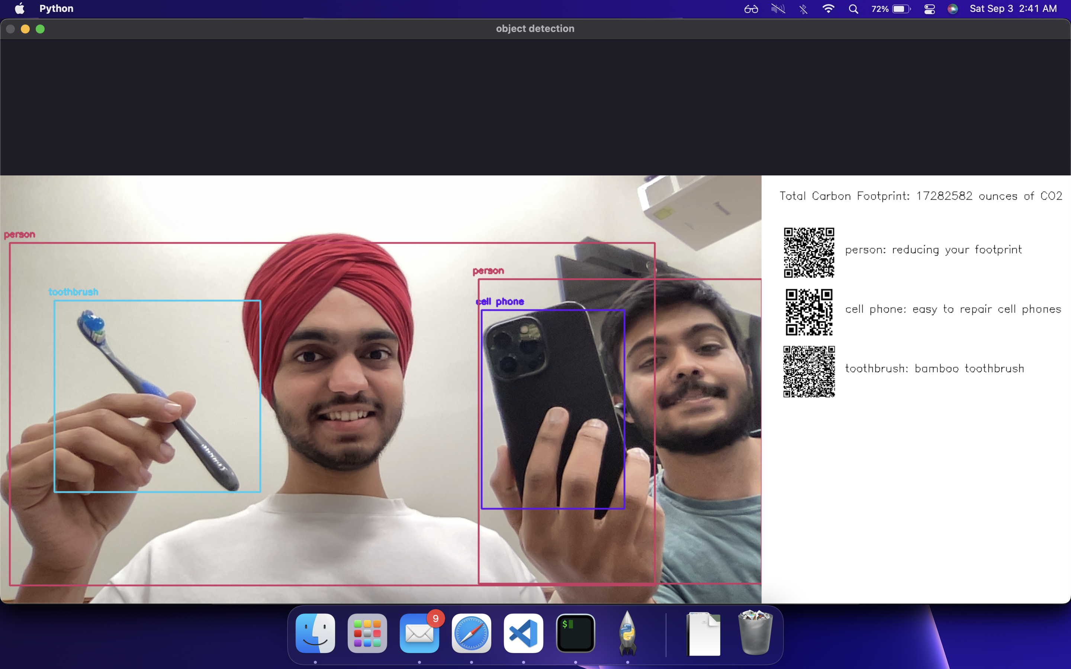Open Visual Studio Code from dock
The image size is (1071, 669).
tap(523, 633)
